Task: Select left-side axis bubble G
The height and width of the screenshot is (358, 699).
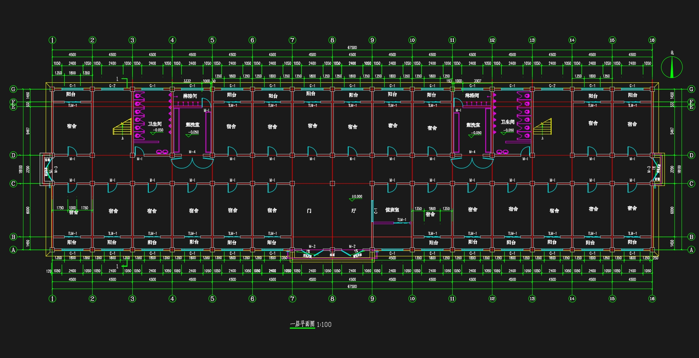Action: (13, 89)
